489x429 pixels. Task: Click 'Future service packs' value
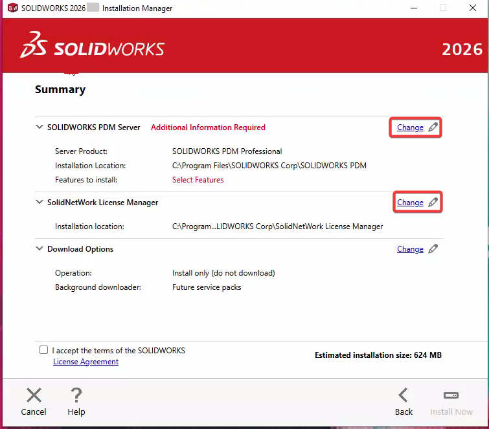(207, 287)
